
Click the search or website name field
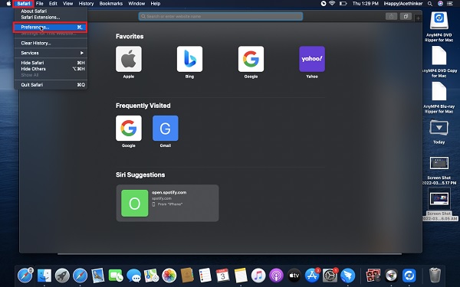click(221, 16)
